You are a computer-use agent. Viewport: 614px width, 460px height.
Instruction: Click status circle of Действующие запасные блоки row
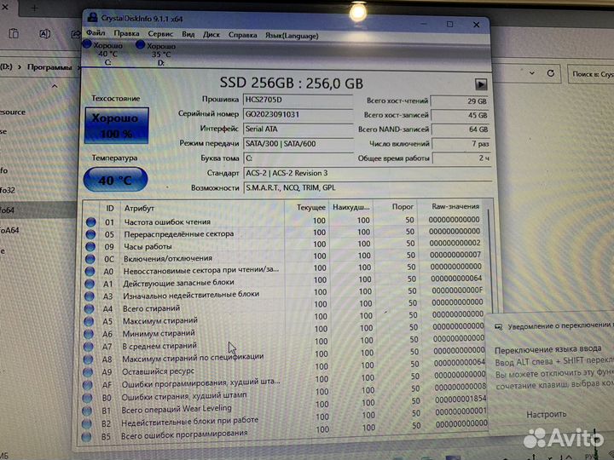pos(90,283)
